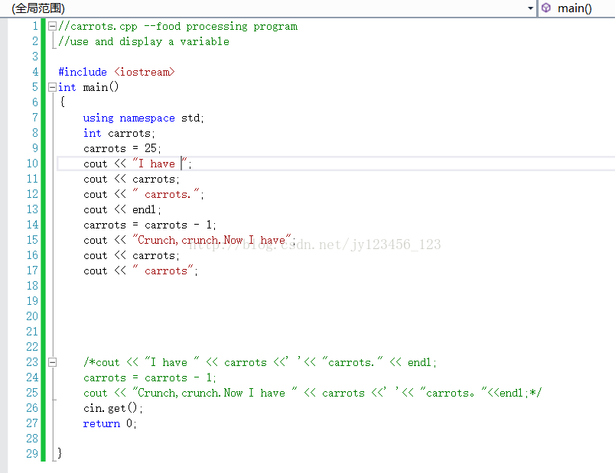Click 'cin.get();' on line 26
615x473 pixels.
[113, 408]
